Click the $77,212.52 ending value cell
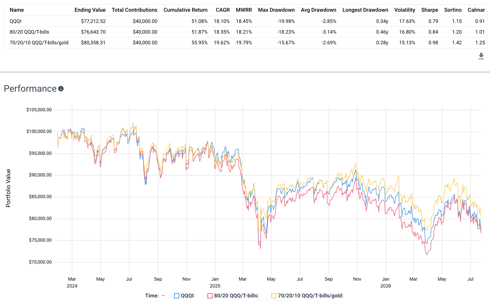This screenshot has height=301, width=490. click(93, 21)
